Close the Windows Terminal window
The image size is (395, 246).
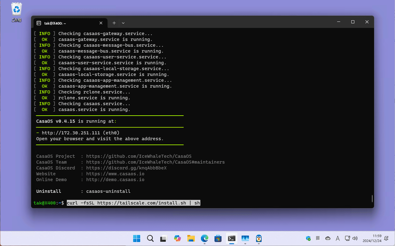(x=367, y=22)
